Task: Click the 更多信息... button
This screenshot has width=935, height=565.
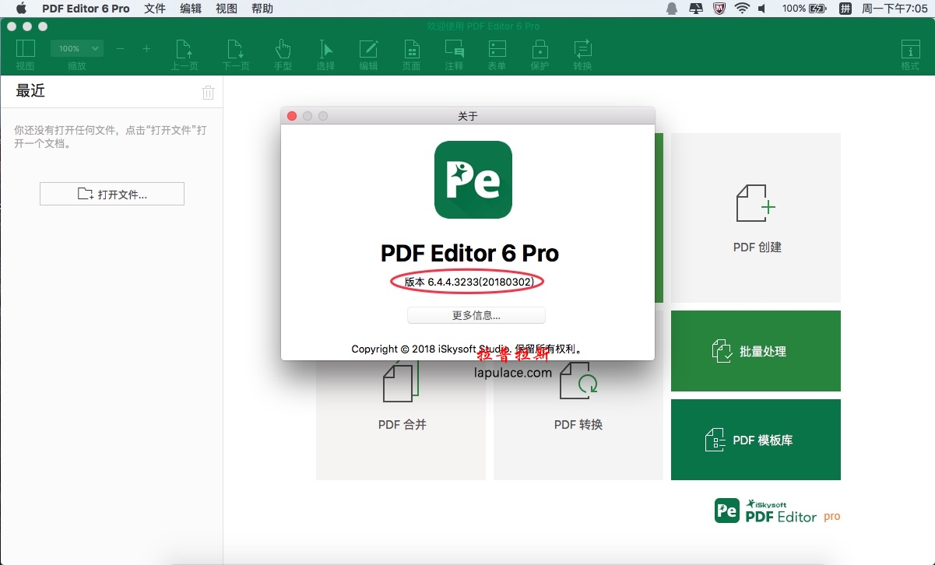Action: [x=476, y=315]
